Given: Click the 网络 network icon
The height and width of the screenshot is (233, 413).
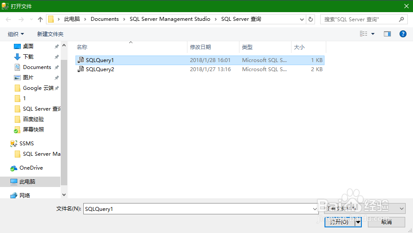Looking at the screenshot, I should (x=14, y=196).
